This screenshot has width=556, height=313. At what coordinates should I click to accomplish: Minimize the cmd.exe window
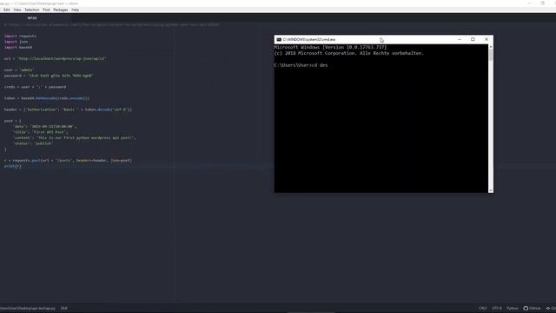pyautogui.click(x=460, y=39)
